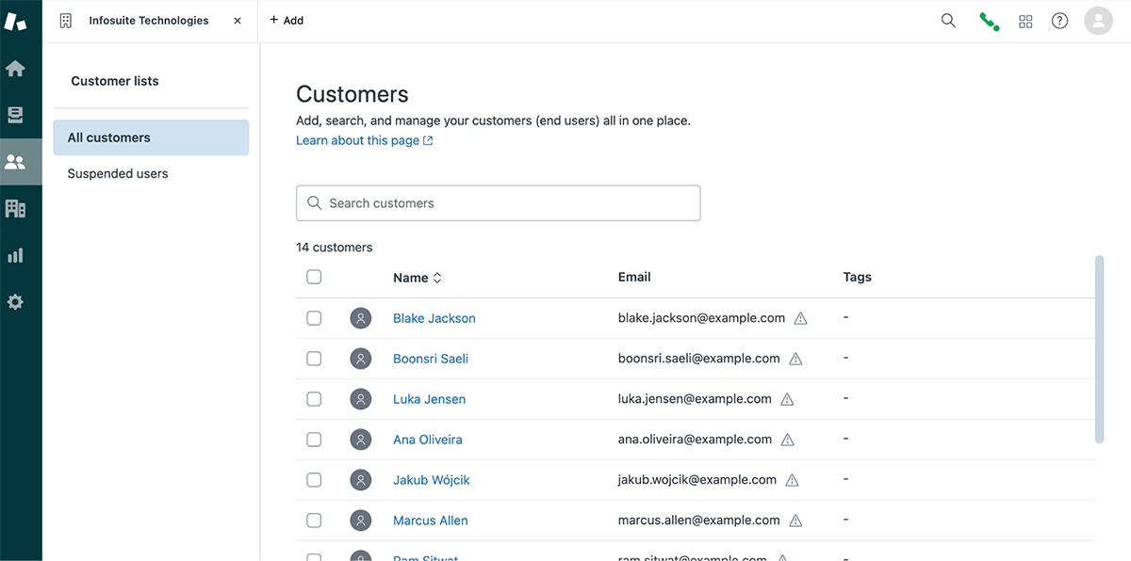Open the ticket lists sidebar icon
This screenshot has height=561, width=1131.
[20, 114]
